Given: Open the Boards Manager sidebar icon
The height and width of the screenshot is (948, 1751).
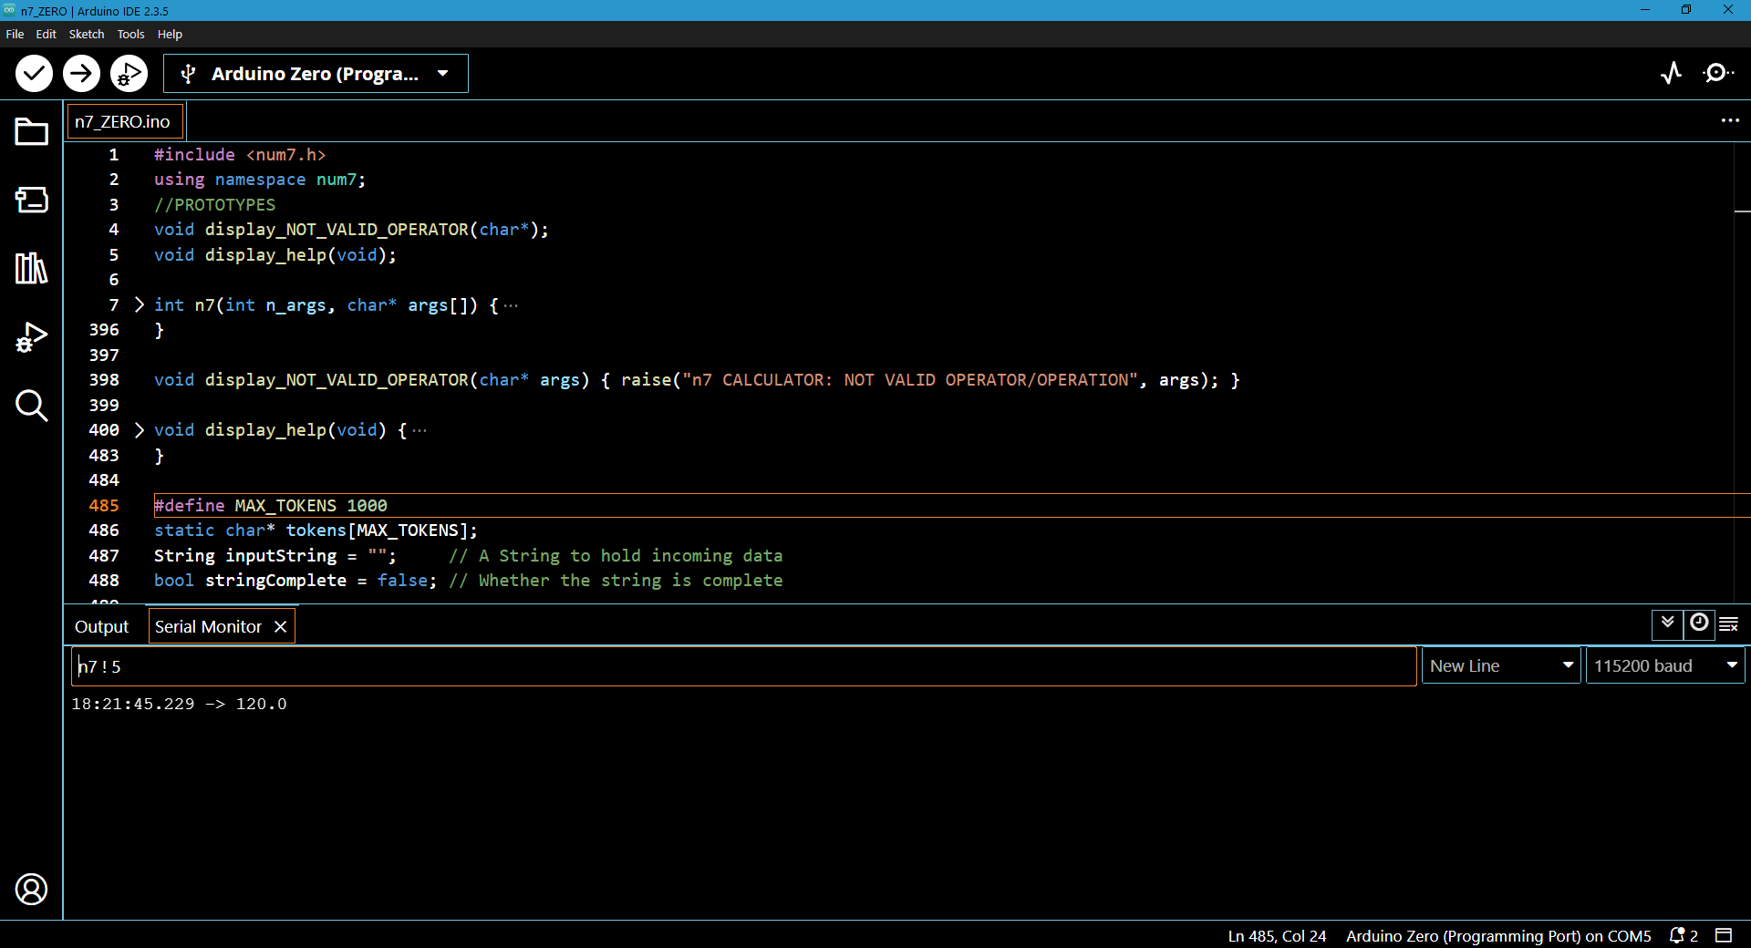Looking at the screenshot, I should click(31, 200).
